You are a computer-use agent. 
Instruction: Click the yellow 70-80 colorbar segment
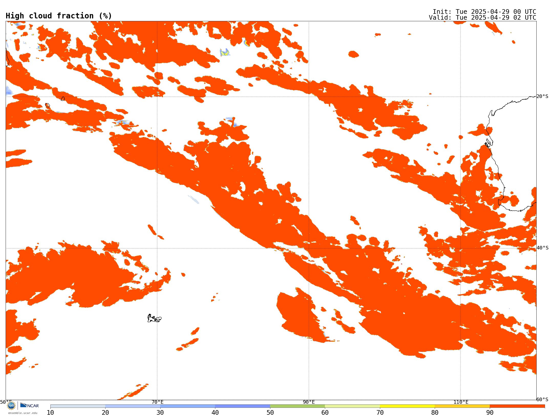407,406
